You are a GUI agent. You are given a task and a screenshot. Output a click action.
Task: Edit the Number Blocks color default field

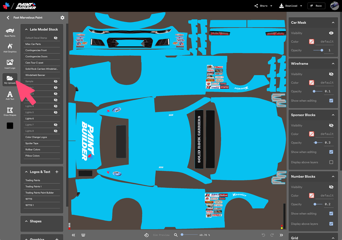coord(325,196)
